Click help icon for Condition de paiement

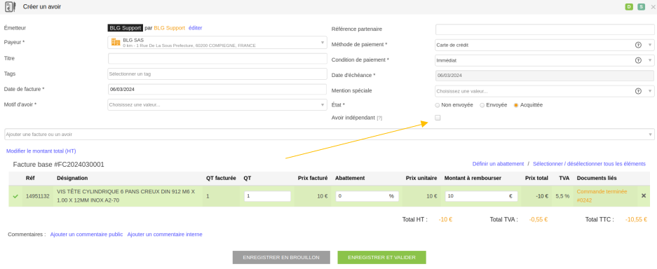tap(638, 60)
